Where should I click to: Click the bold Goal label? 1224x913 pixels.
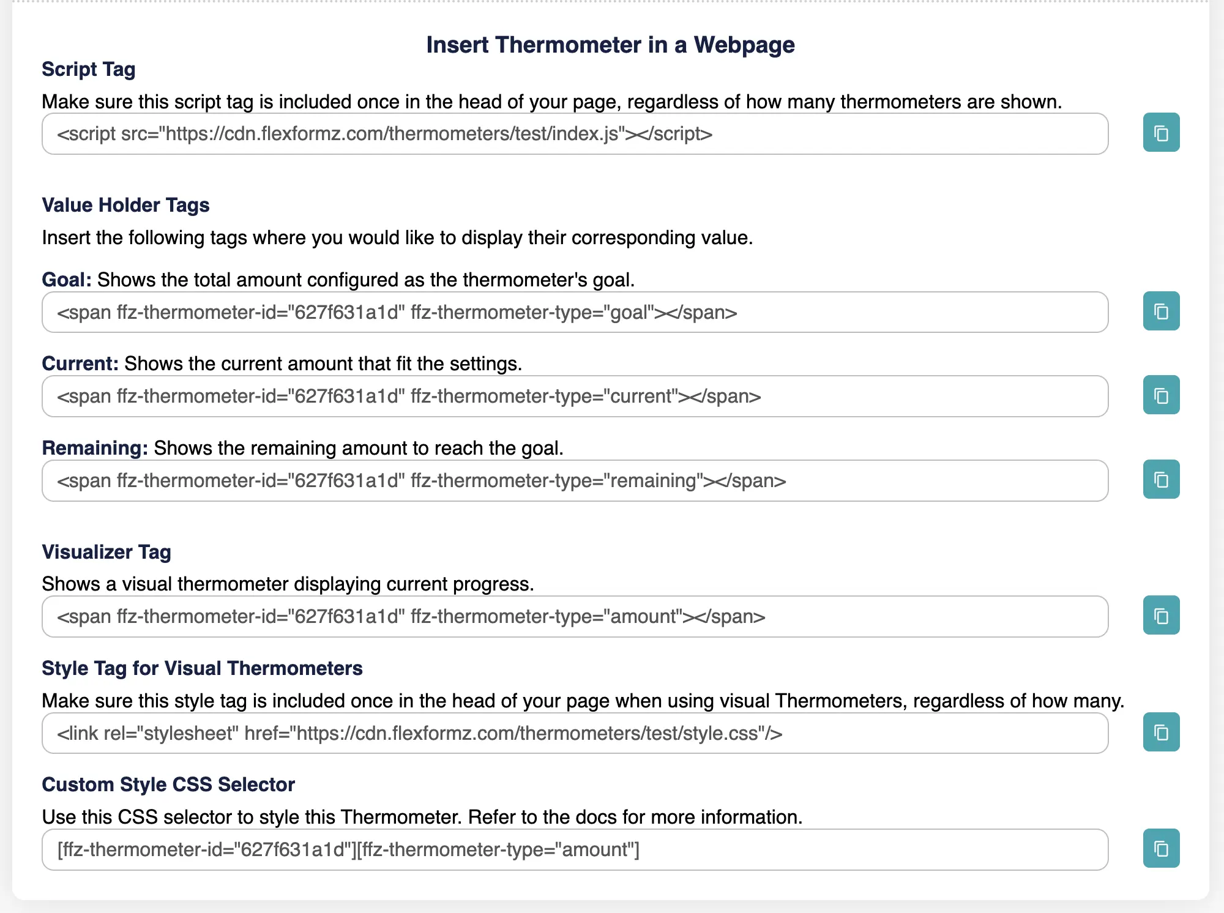click(66, 280)
